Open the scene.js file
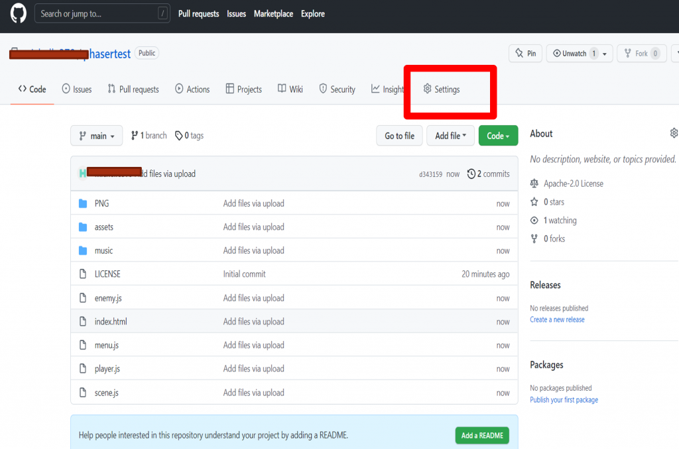Image resolution: width=679 pixels, height=449 pixels. coord(107,393)
